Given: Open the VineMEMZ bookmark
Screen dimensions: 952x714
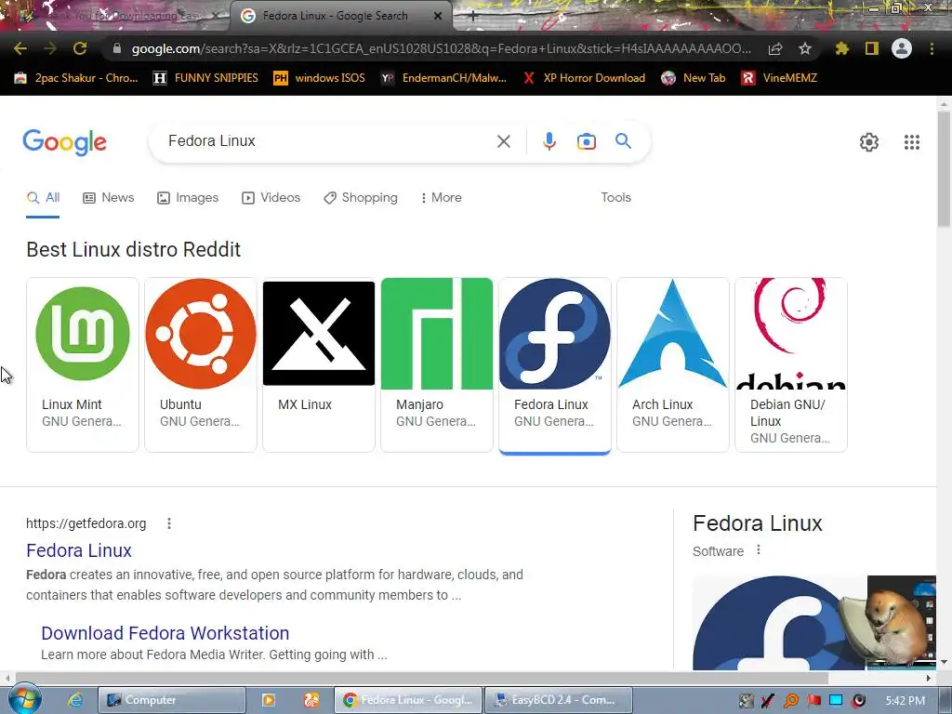Looking at the screenshot, I should click(780, 78).
